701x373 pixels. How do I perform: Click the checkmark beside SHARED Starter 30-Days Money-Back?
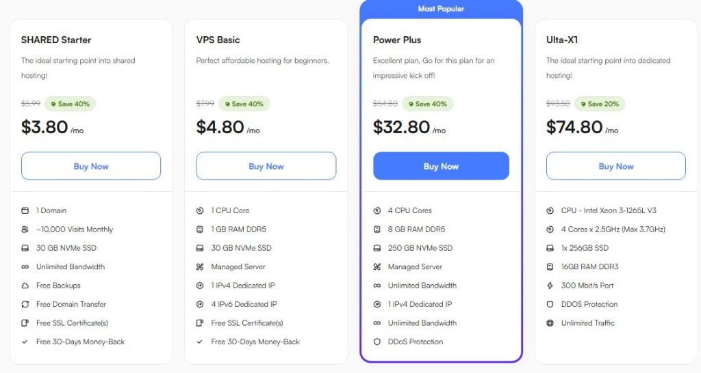[25, 342]
